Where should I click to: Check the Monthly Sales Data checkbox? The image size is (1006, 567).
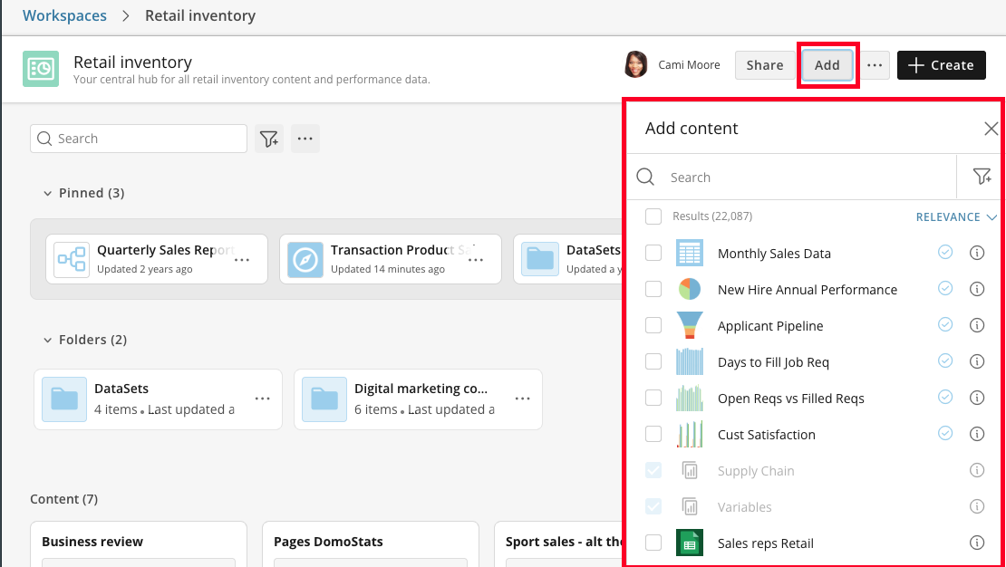(x=653, y=253)
